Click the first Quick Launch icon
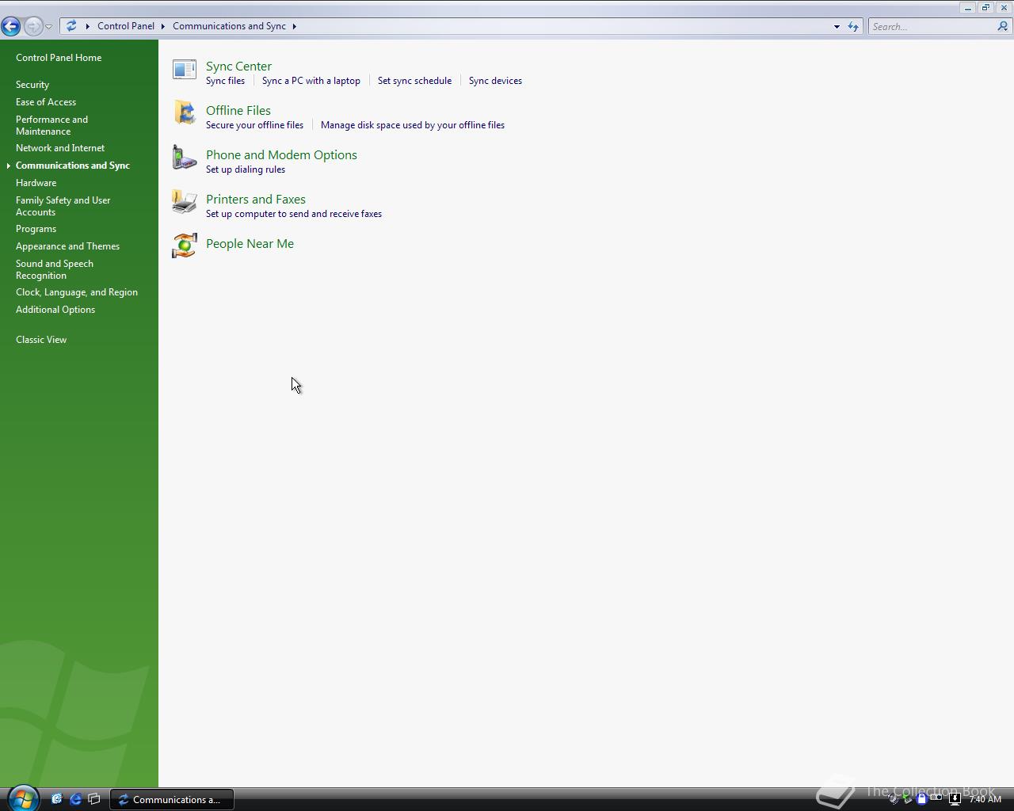 pos(56,799)
